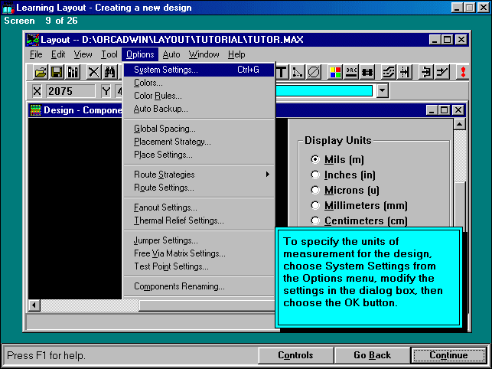Click the X coordinate field showing 2075
This screenshot has height=369, width=492.
(70, 91)
